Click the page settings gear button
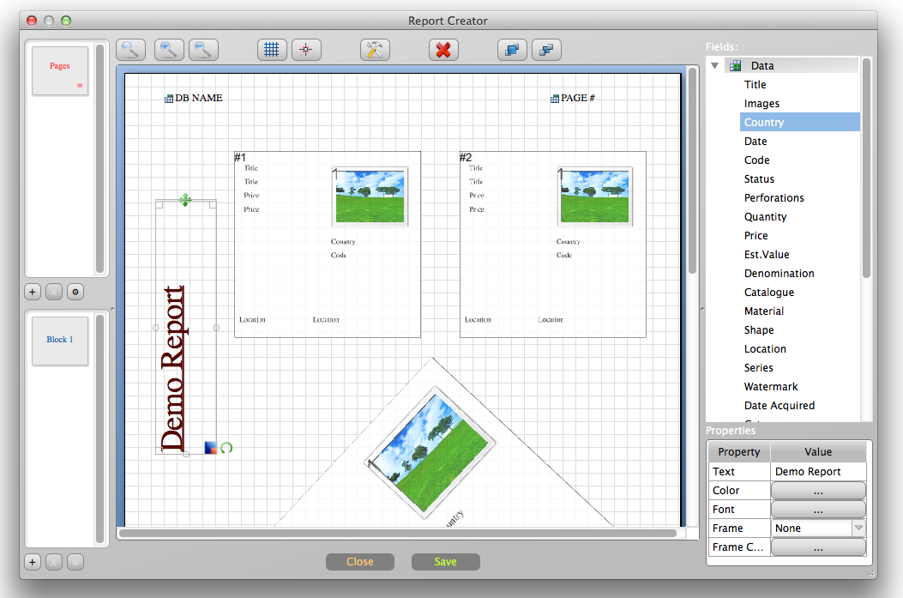Screen dimensions: 903x598 tap(75, 292)
